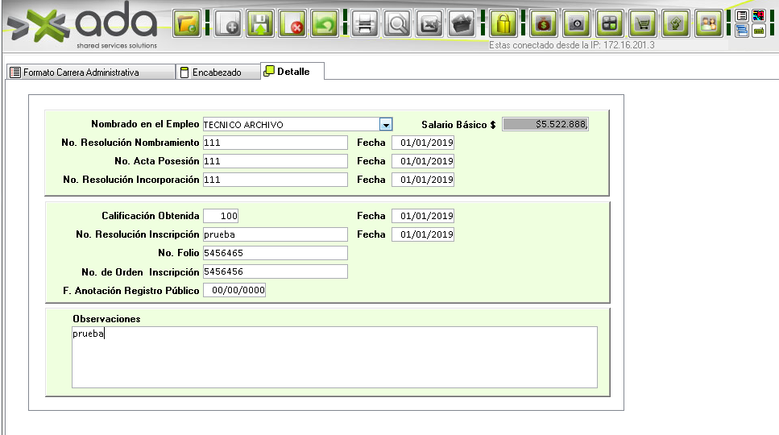The width and height of the screenshot is (779, 435).
Task: Click the green undo arrow icon
Action: pyautogui.click(x=325, y=23)
